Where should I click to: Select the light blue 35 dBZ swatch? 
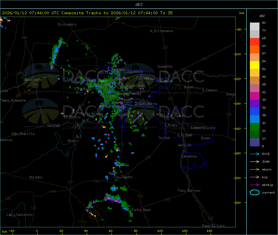point(255,119)
